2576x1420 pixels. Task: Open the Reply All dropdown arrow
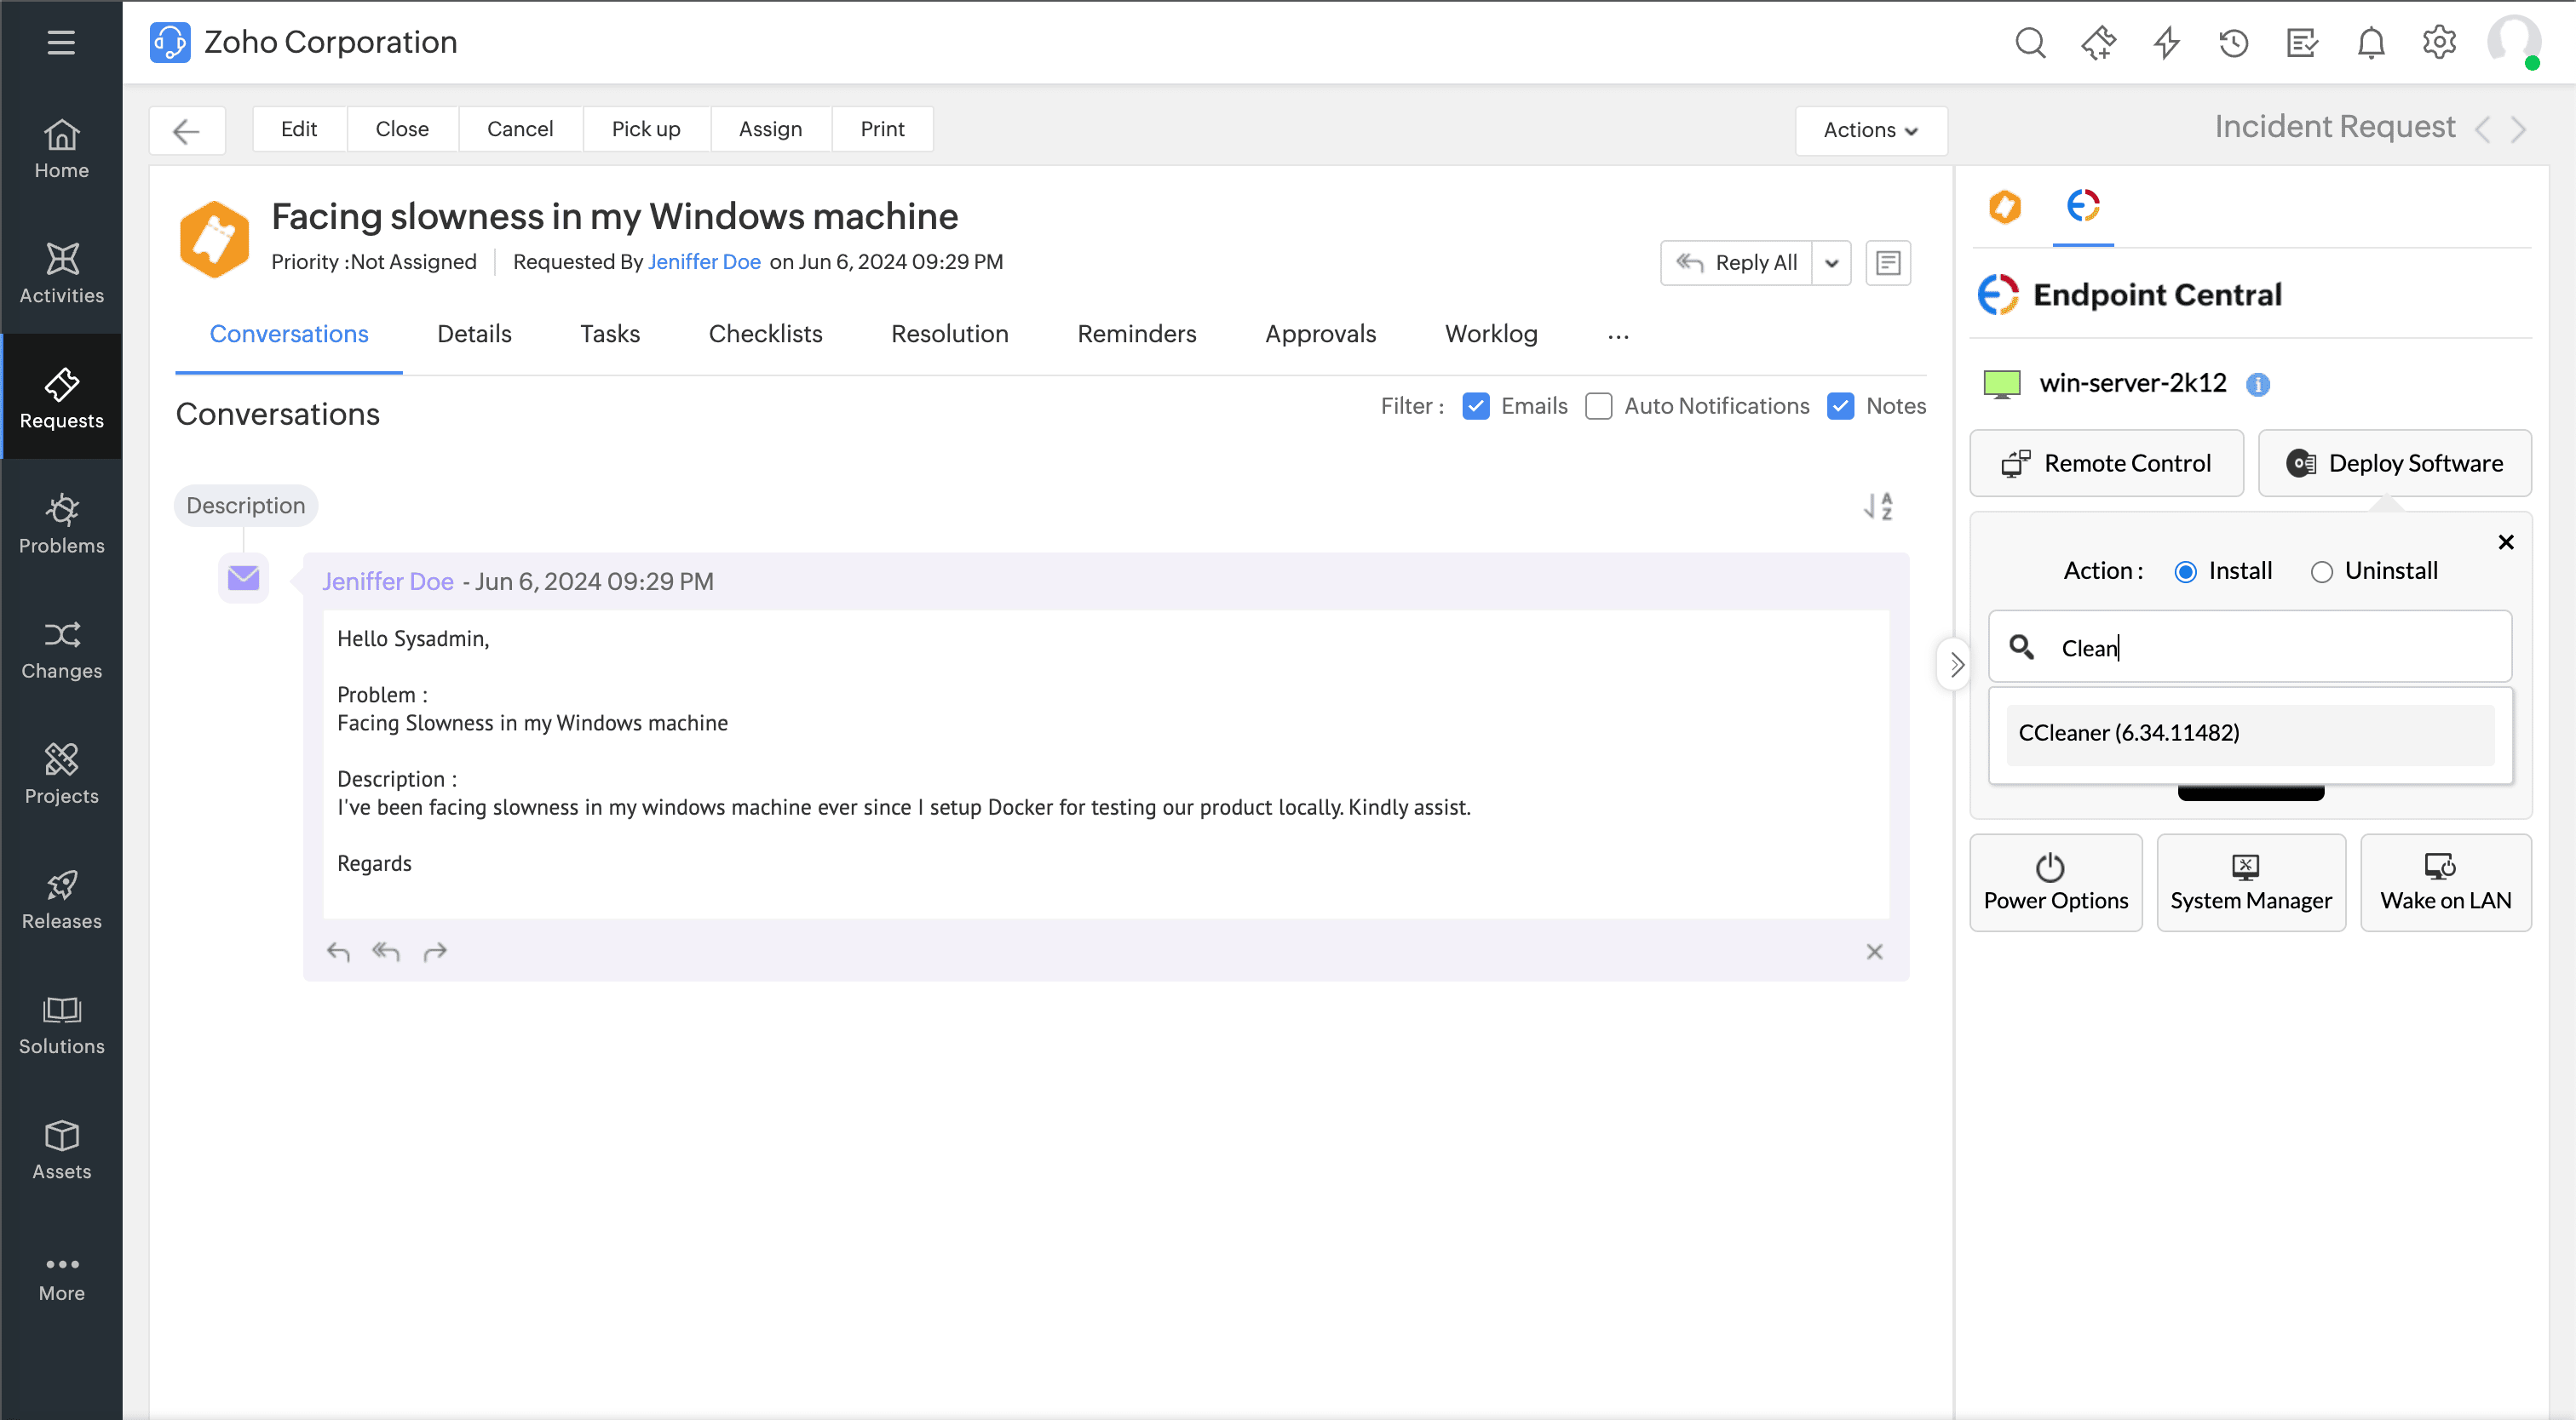[x=1832, y=263]
